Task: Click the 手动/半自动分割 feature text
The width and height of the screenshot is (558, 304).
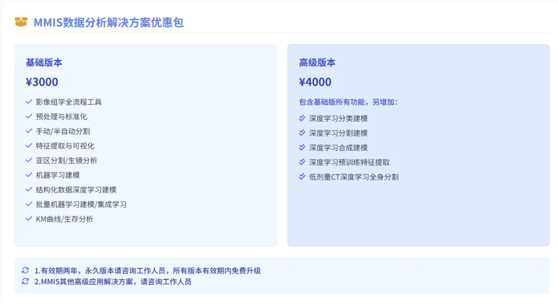Action: (x=63, y=131)
